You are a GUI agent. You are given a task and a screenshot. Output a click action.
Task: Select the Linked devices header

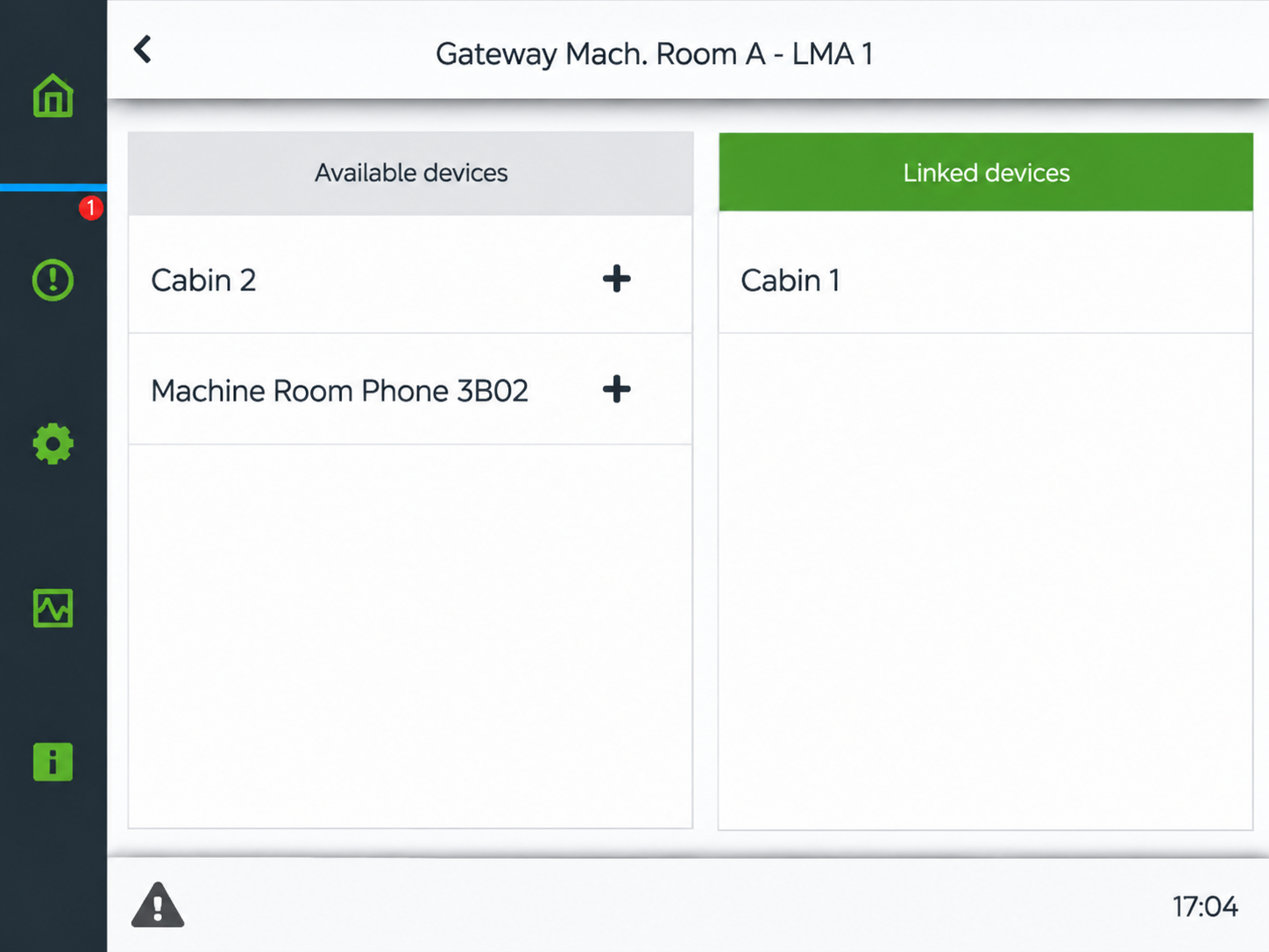986,173
